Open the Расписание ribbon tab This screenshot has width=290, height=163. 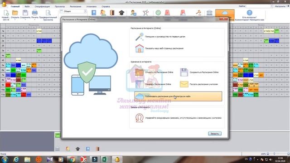[x=76, y=6]
